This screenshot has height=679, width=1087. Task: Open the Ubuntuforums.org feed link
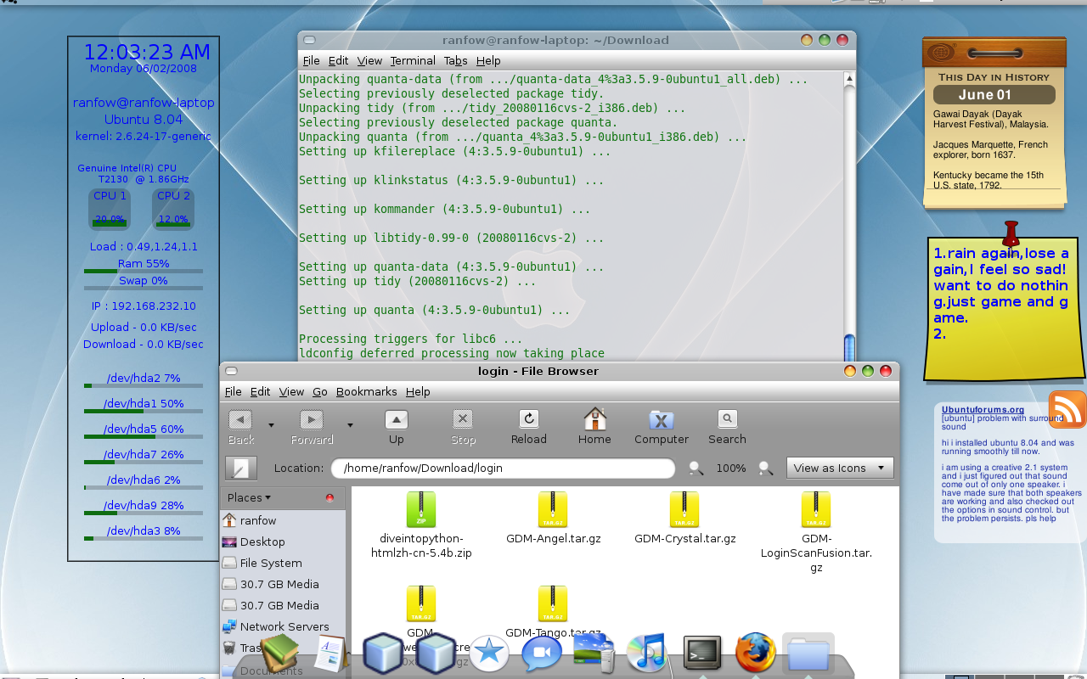(x=983, y=409)
